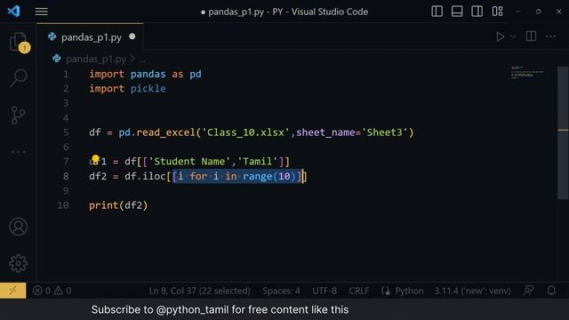This screenshot has height=320, width=569.
Task: Click 'iloc' in line 8
Action: (x=154, y=176)
